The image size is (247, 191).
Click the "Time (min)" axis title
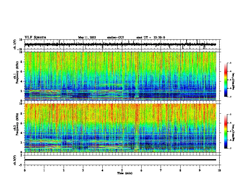click(125, 173)
